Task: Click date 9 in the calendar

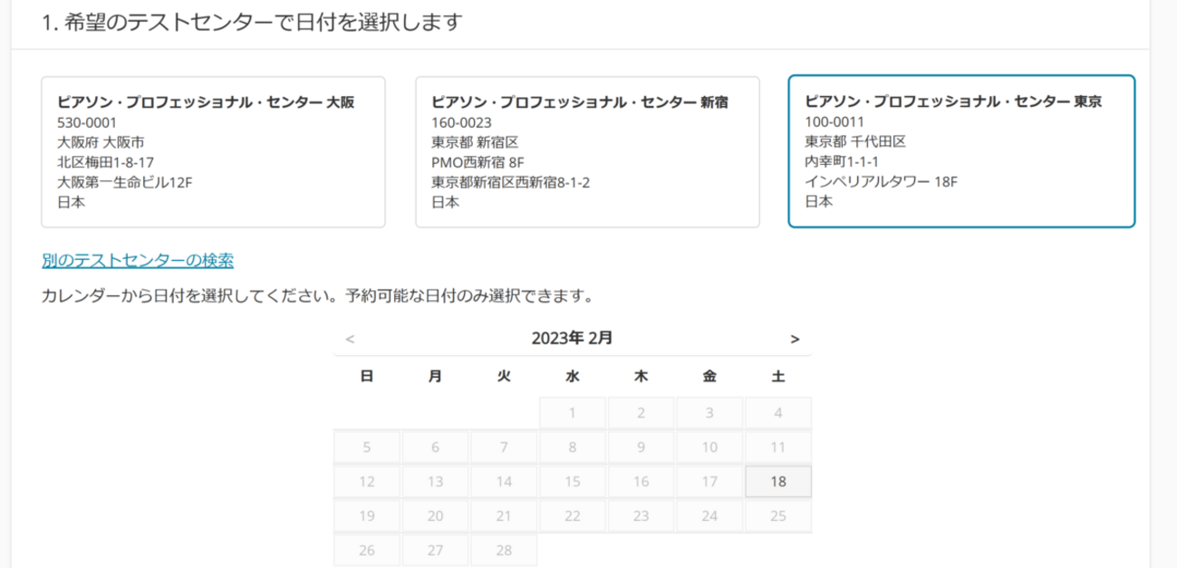Action: point(642,448)
